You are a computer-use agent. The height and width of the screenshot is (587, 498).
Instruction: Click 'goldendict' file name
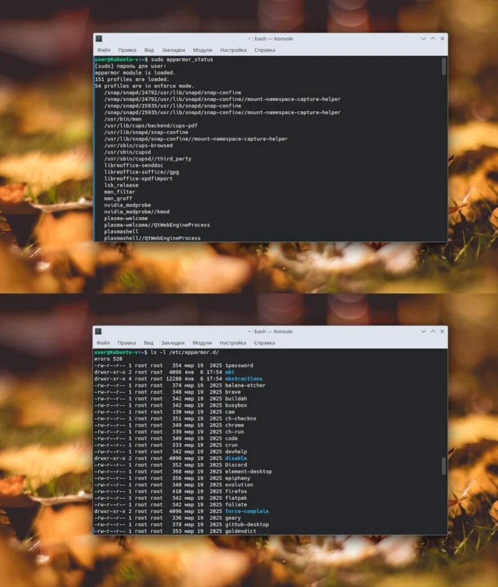241,531
